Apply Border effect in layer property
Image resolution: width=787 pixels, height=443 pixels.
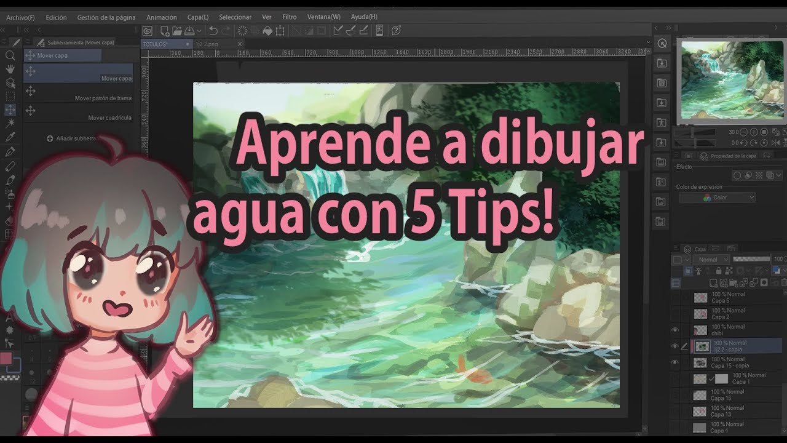[x=737, y=175]
